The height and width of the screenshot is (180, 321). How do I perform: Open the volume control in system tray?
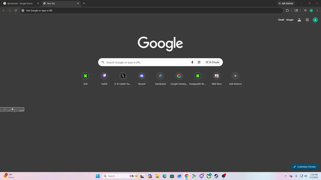[305, 176]
